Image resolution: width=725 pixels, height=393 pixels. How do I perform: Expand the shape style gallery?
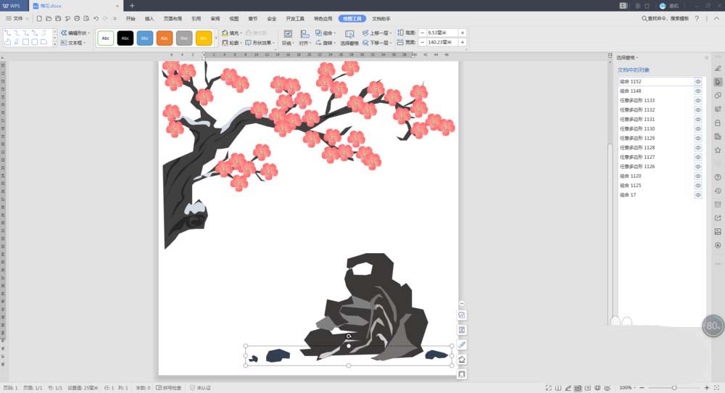(x=216, y=38)
